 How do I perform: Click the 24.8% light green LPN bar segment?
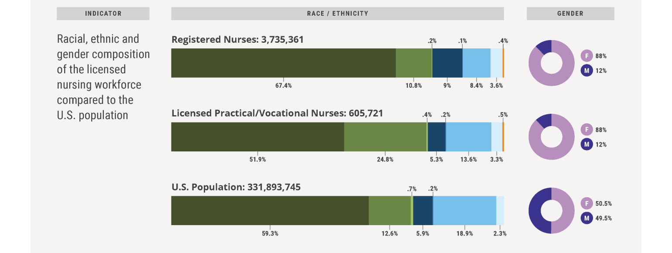tap(385, 137)
